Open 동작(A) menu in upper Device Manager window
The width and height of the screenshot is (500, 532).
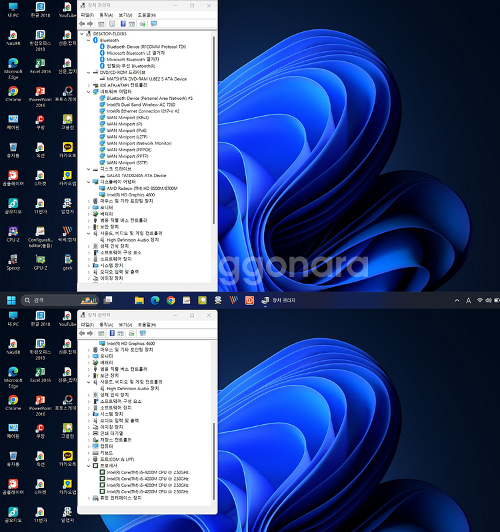coord(105,15)
